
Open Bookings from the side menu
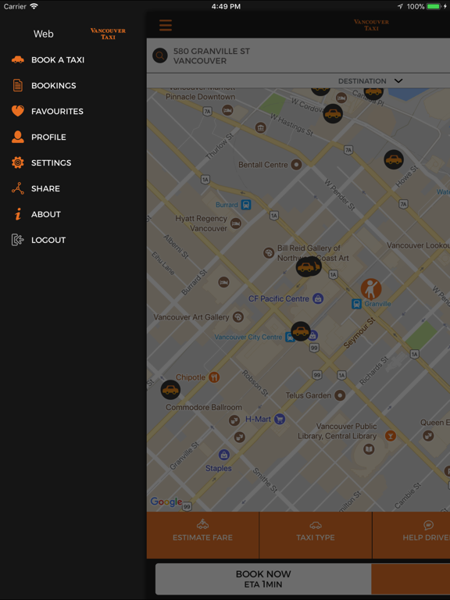54,85
